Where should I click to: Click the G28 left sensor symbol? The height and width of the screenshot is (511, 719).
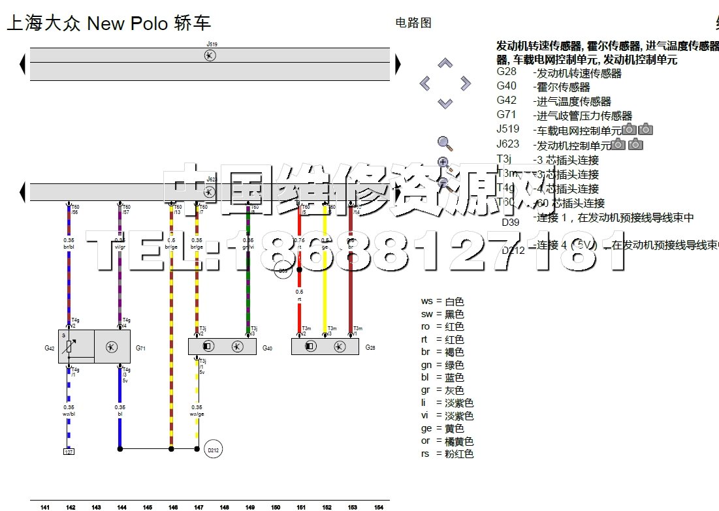(x=310, y=346)
